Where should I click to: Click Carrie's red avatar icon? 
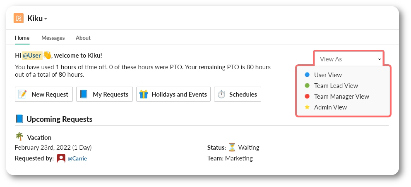(x=61, y=158)
